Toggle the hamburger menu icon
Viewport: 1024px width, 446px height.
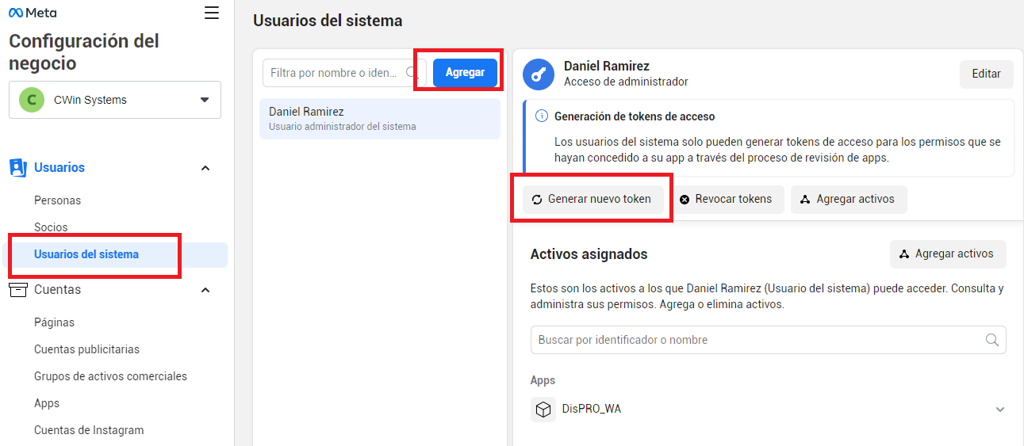coord(211,13)
